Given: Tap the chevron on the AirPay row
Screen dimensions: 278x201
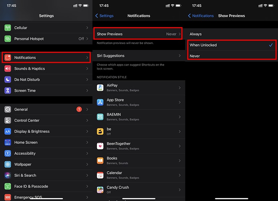Looking at the screenshot, I should 180,88.
